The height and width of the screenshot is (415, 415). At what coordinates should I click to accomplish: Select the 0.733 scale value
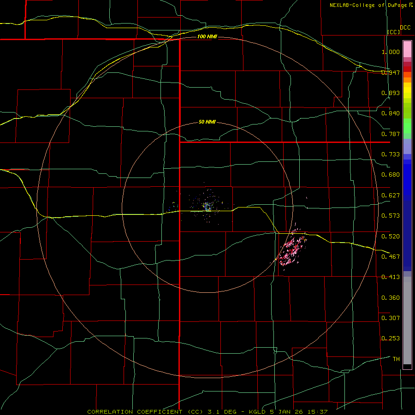391,154
